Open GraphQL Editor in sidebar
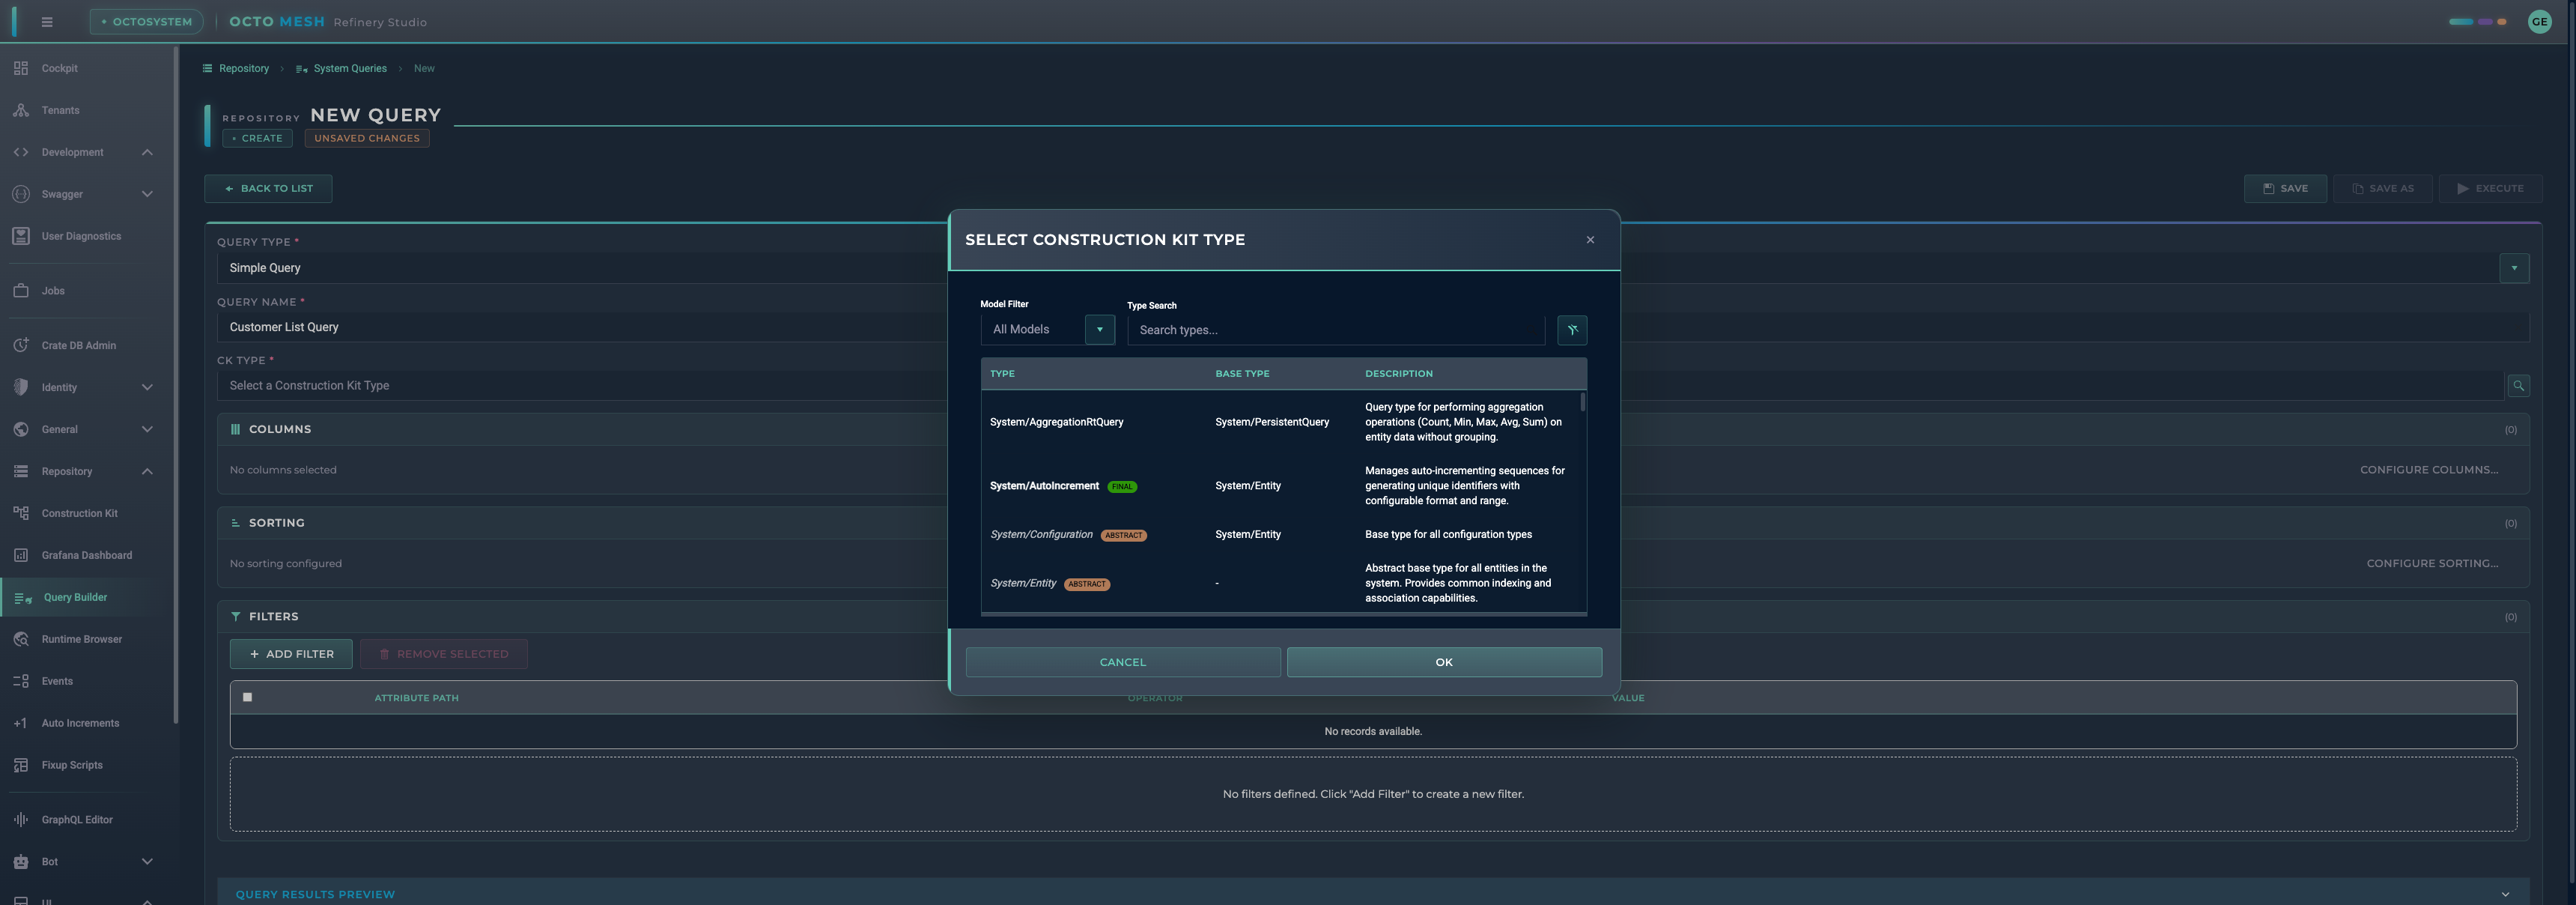2576x905 pixels. click(76, 819)
